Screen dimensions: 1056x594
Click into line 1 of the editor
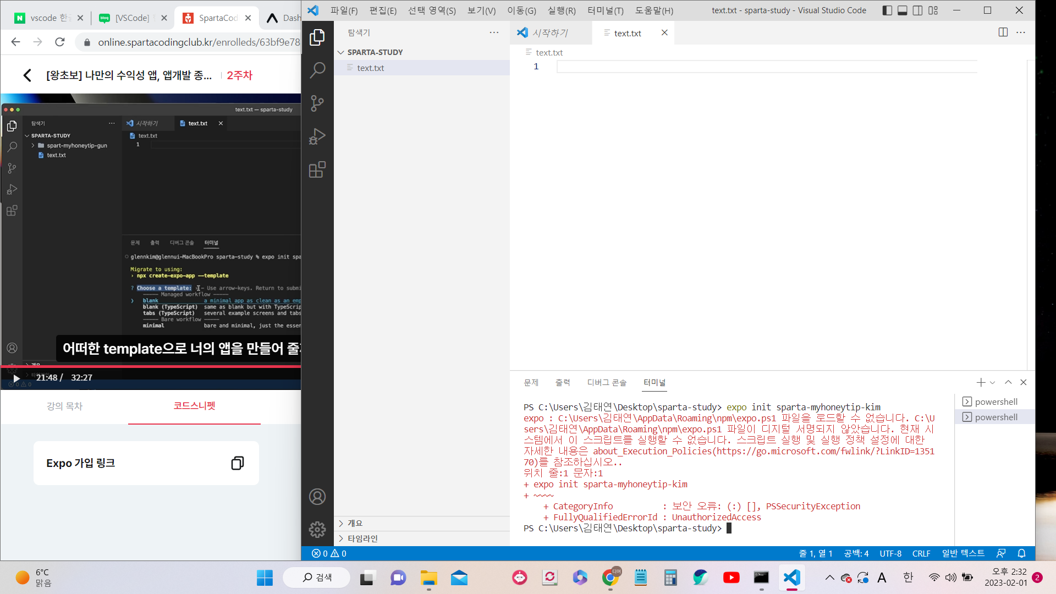tap(767, 67)
